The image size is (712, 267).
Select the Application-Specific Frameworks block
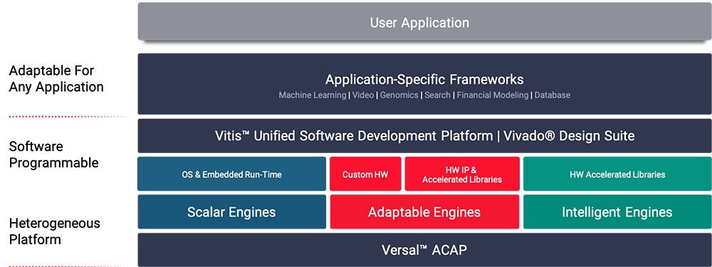(424, 84)
